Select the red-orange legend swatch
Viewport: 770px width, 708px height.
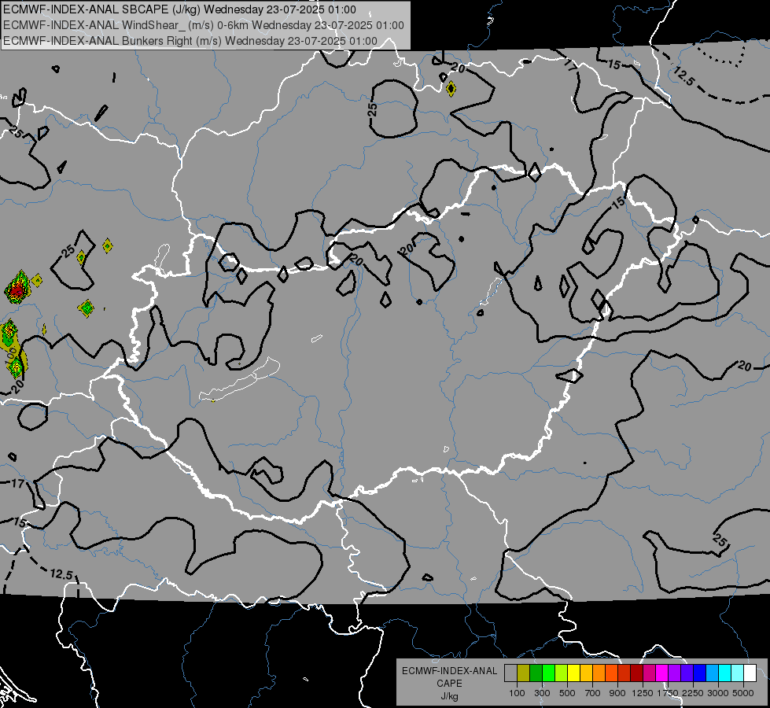click(x=611, y=673)
